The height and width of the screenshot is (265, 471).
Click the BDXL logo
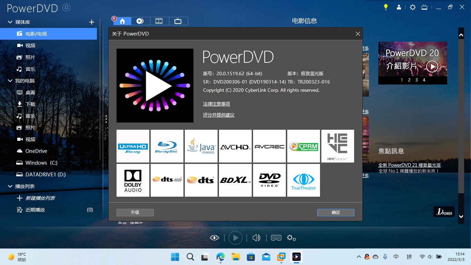pyautogui.click(x=235, y=180)
